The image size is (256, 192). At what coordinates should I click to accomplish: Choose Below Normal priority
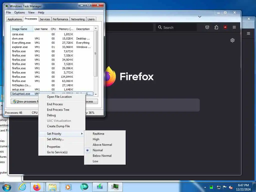105,156
